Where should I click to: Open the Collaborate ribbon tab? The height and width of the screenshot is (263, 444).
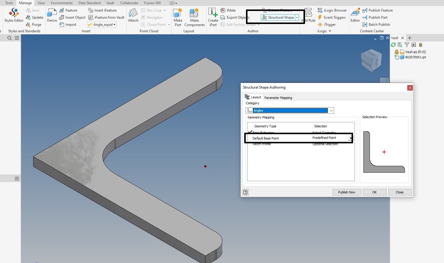click(129, 3)
